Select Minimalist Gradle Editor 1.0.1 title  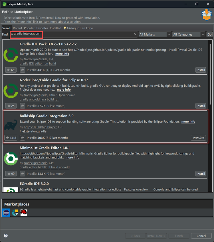[x=45, y=148]
